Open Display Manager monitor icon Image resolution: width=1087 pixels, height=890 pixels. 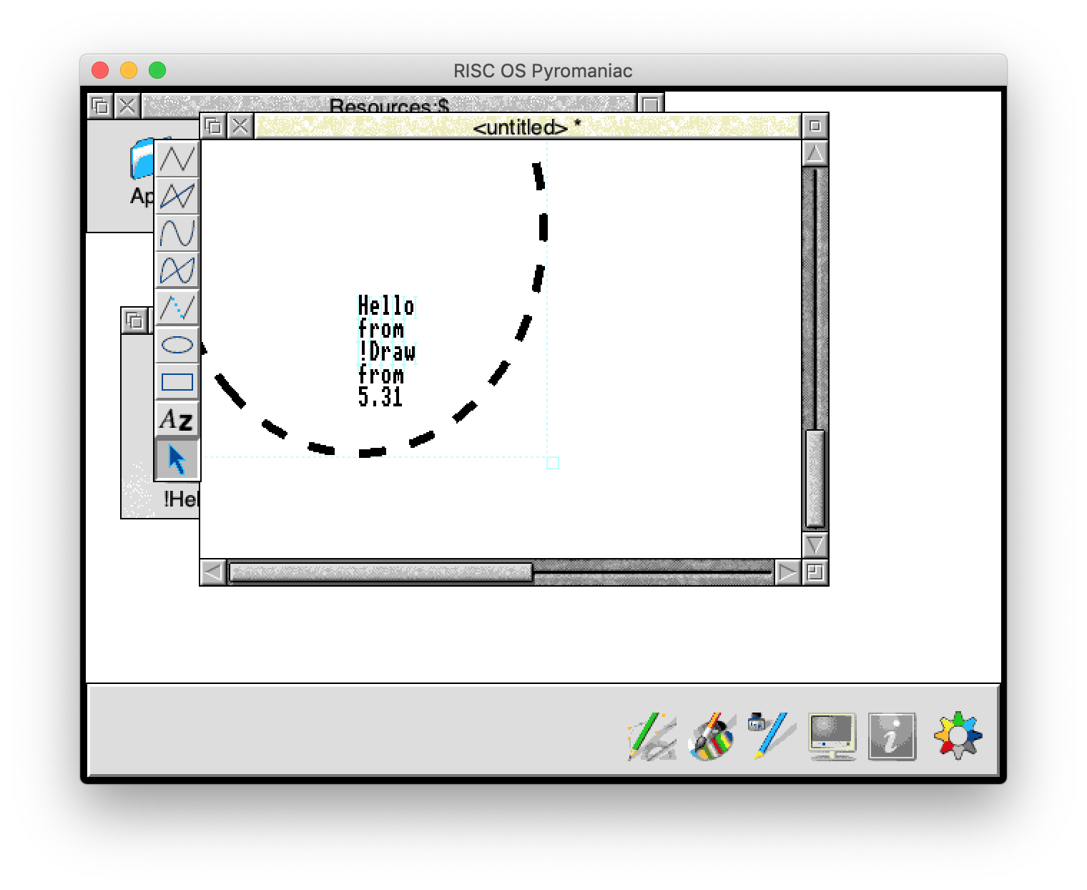click(x=832, y=736)
